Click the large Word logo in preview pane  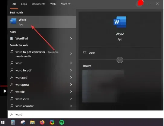(x=120, y=22)
